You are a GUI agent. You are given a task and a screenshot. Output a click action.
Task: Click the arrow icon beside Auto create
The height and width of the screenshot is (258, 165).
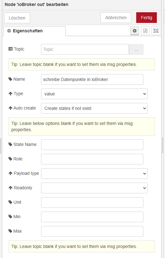point(11,108)
